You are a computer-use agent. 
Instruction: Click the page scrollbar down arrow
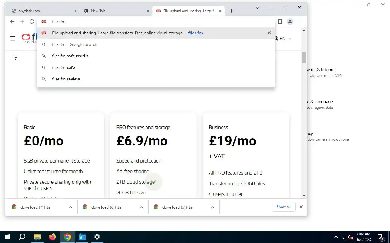(x=304, y=196)
